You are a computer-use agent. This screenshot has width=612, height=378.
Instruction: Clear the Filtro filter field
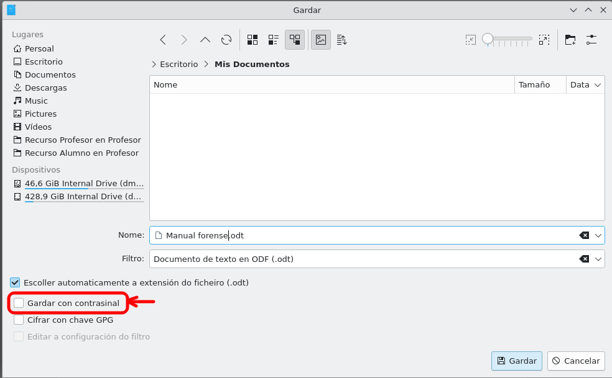584,259
